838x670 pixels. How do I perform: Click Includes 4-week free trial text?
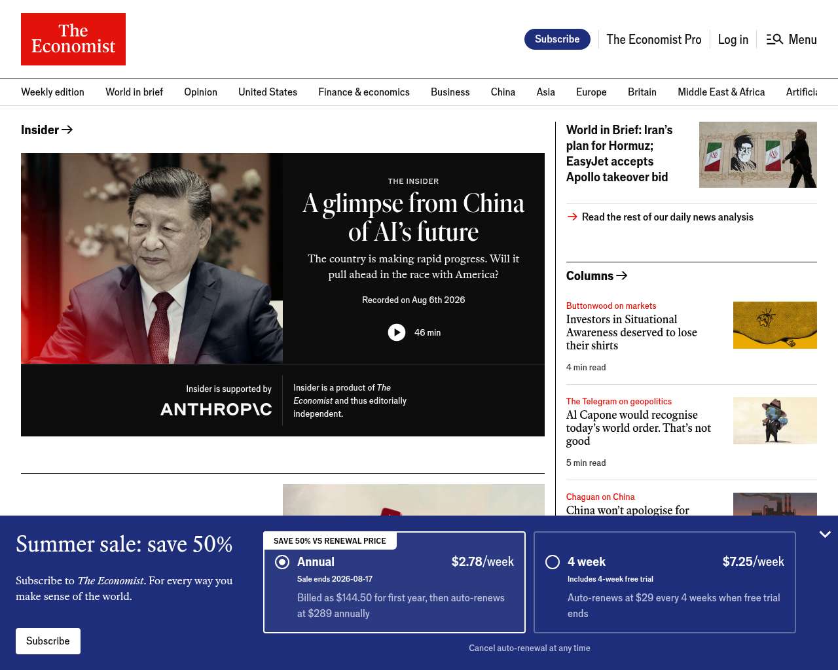click(x=610, y=579)
